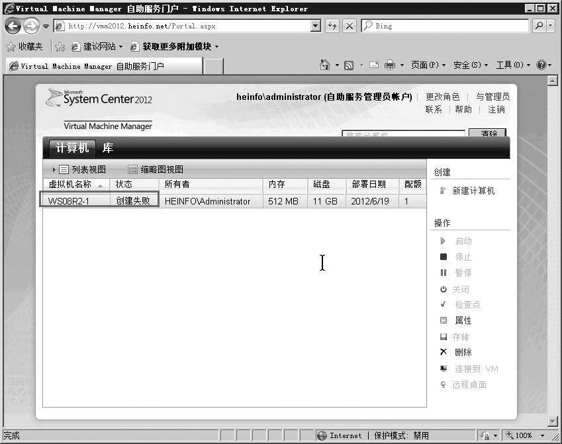Click the 连接到 VM action
Screen dimensions: 562x444
[469, 369]
